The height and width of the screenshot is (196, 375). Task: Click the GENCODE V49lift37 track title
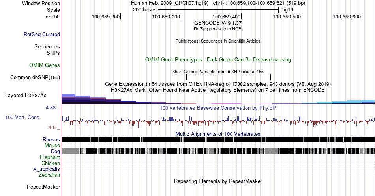pyautogui.click(x=218, y=23)
